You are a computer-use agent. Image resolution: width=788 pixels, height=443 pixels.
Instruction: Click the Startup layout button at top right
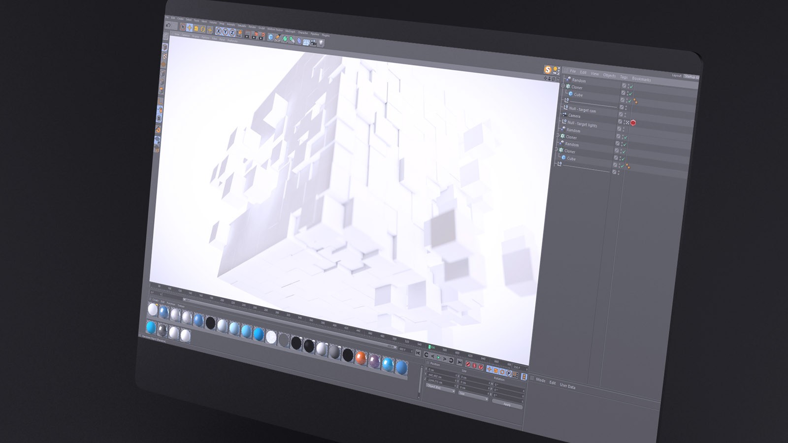click(x=691, y=76)
